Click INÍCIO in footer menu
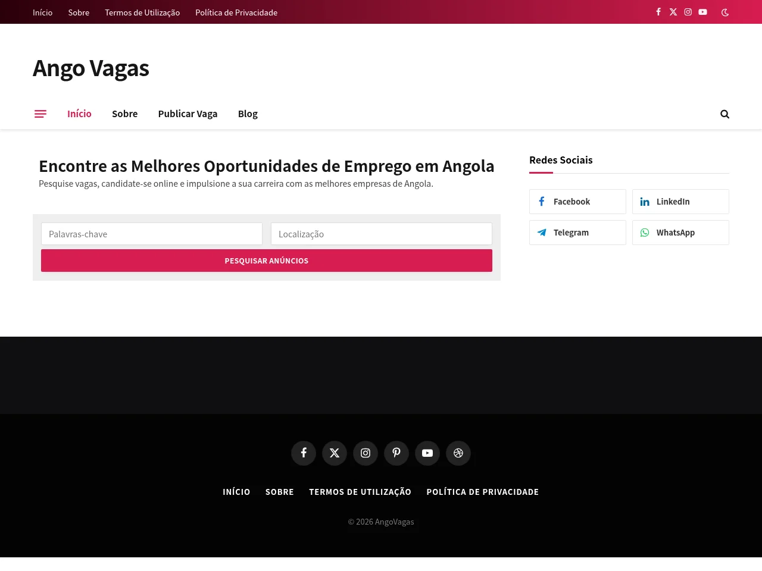Viewport: 762px width, 571px height. [x=236, y=492]
